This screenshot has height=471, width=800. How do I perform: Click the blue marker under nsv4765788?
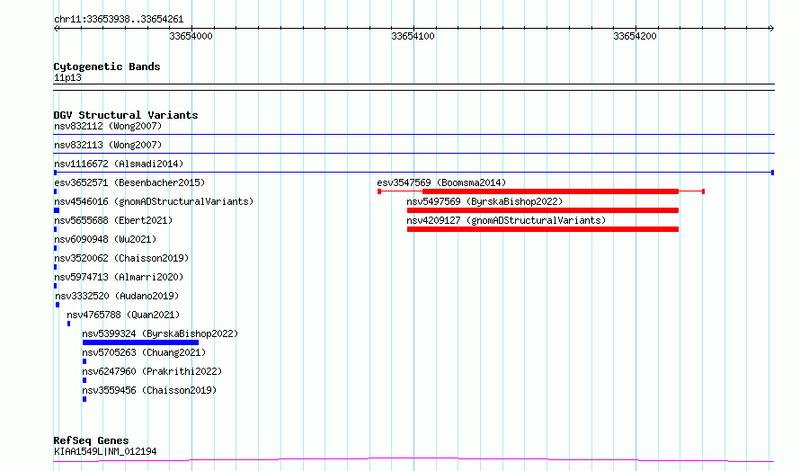point(68,324)
